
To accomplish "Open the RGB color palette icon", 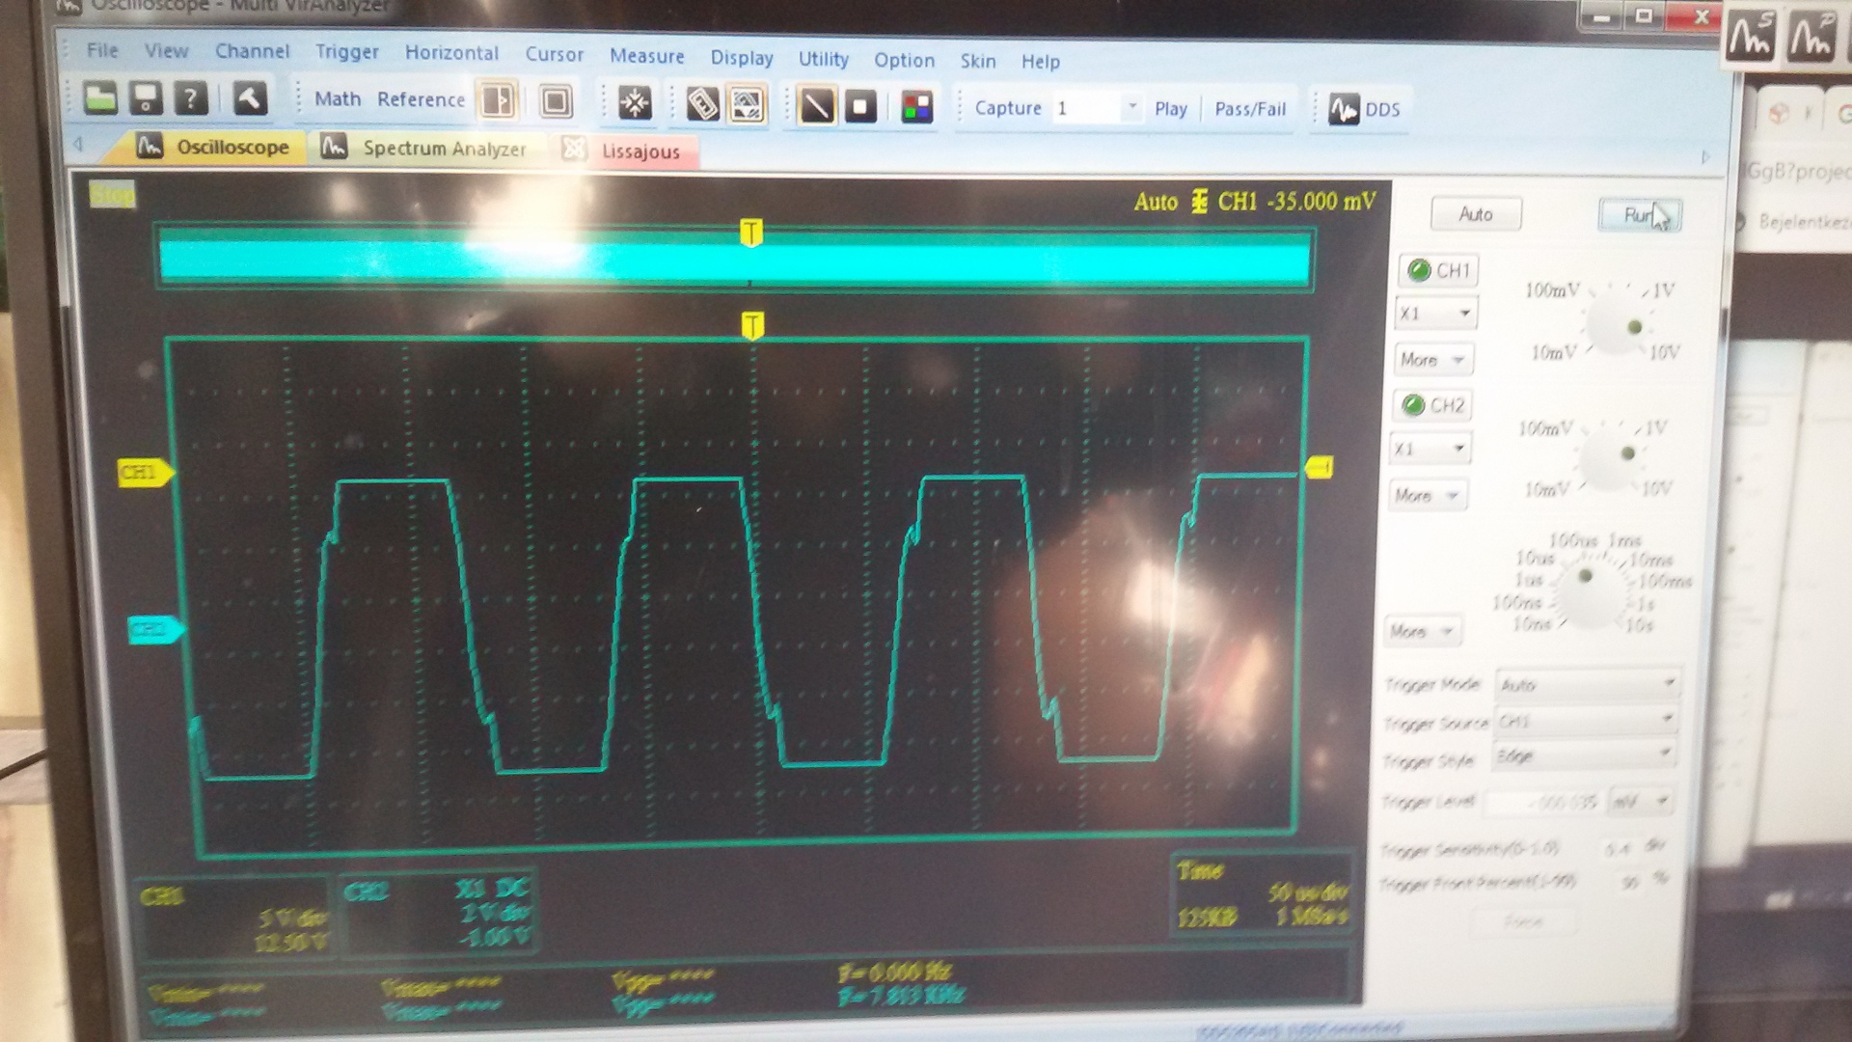I will coord(916,107).
